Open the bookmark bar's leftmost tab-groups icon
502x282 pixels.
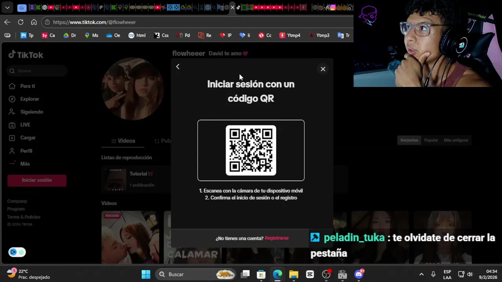click(7, 35)
